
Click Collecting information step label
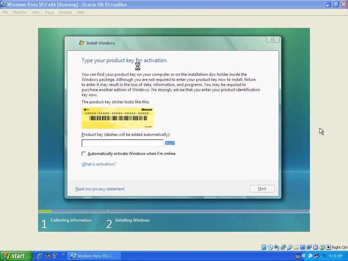coord(71,220)
